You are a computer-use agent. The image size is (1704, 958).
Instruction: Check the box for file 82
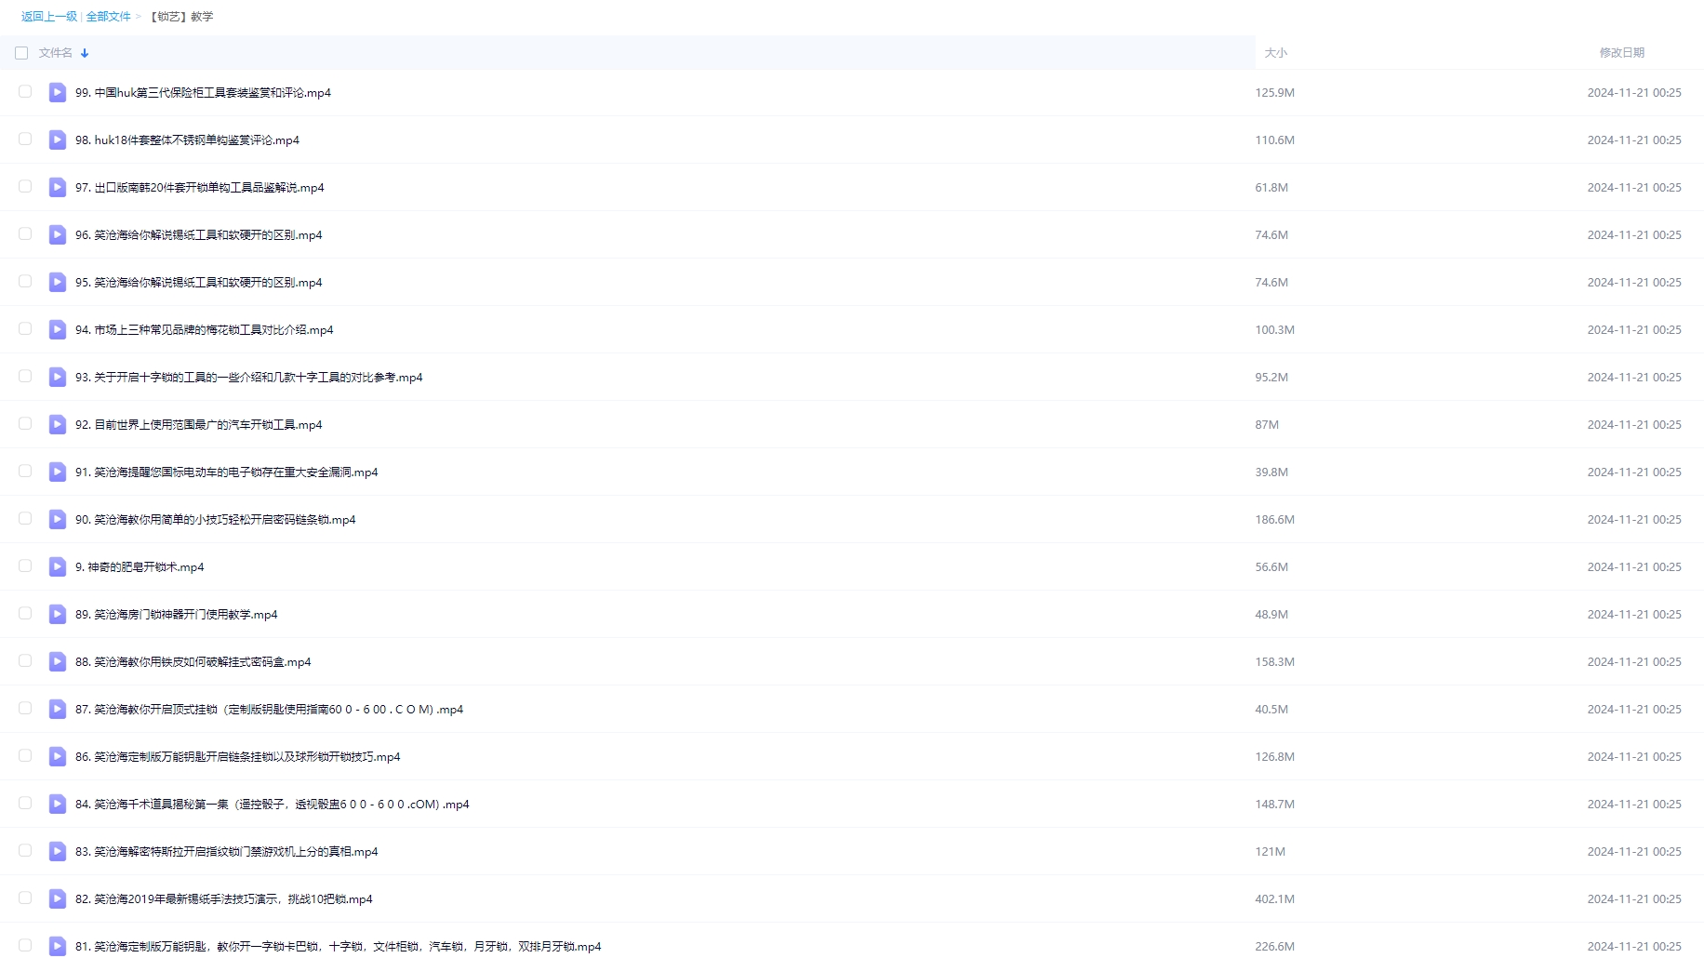tap(25, 898)
